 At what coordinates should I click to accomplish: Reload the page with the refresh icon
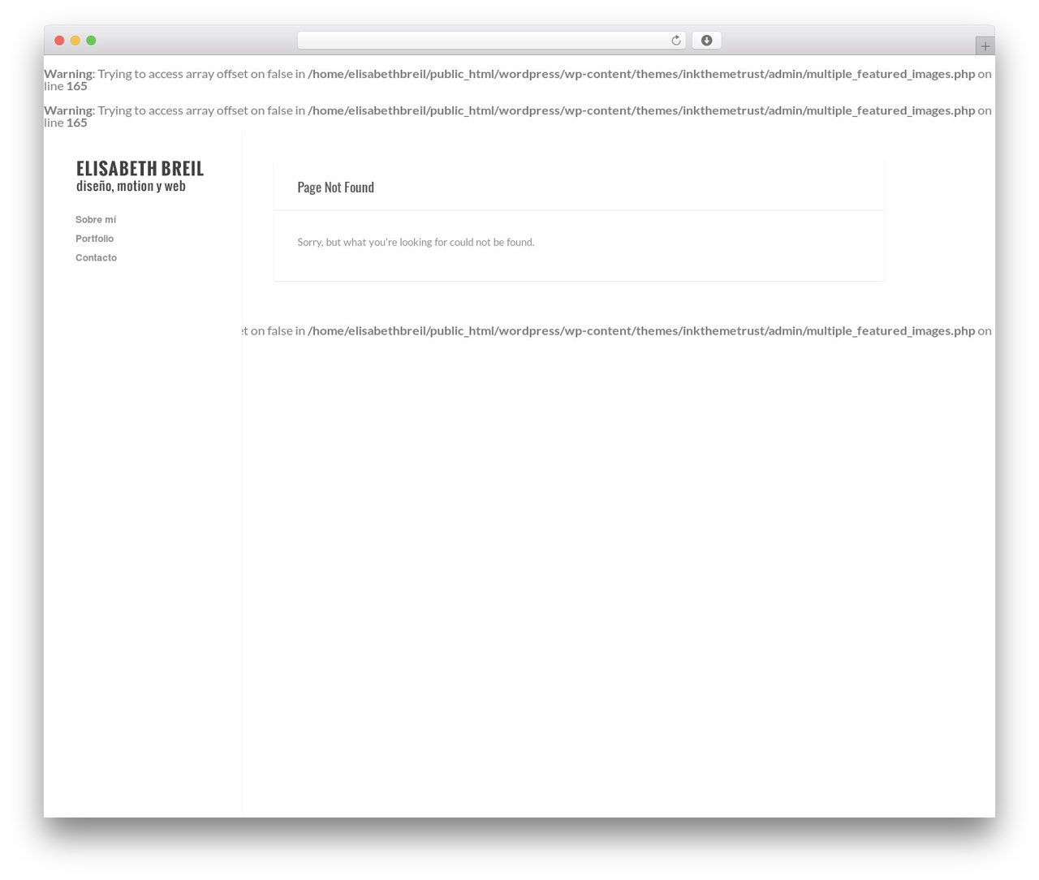tap(675, 41)
